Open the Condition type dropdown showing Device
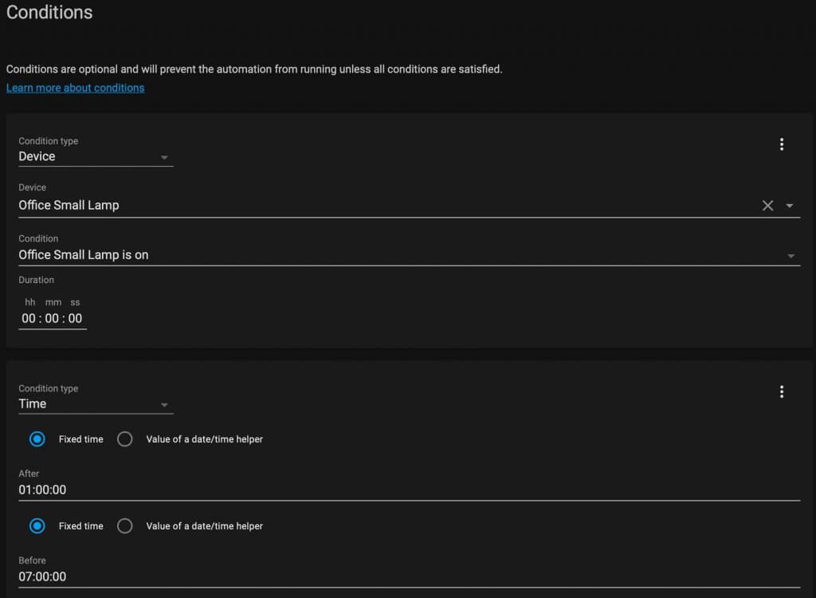 [96, 156]
